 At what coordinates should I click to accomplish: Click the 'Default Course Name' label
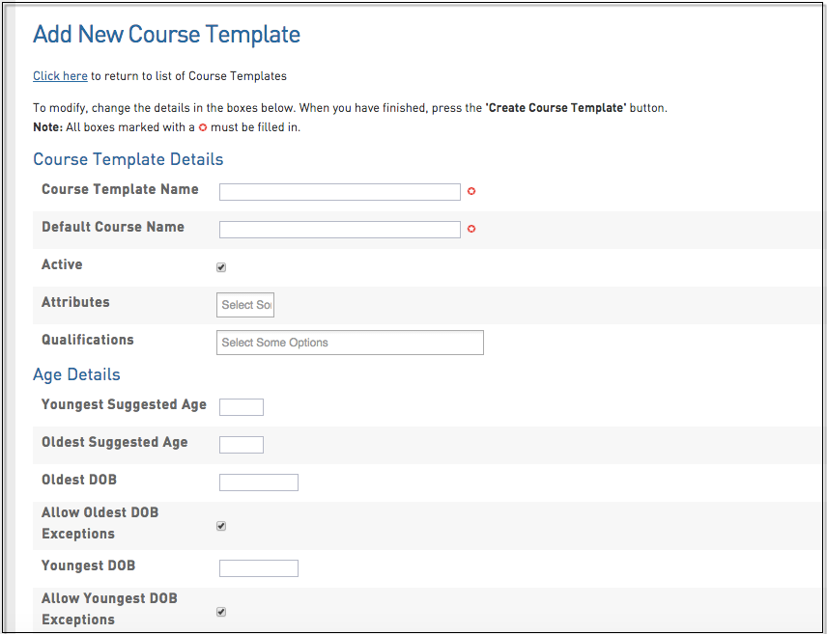pos(113,227)
